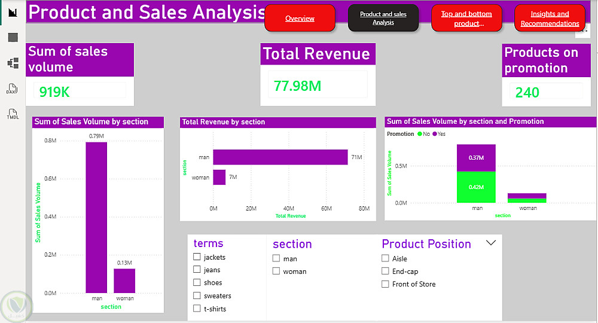Open Insights and Recommendations page
The width and height of the screenshot is (598, 323).
(x=550, y=19)
